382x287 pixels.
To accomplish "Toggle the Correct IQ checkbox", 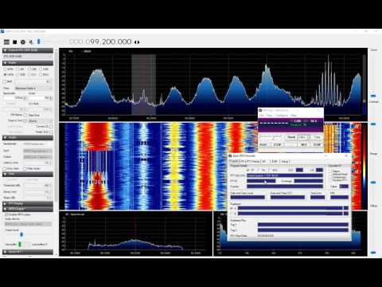I will point(51,126).
